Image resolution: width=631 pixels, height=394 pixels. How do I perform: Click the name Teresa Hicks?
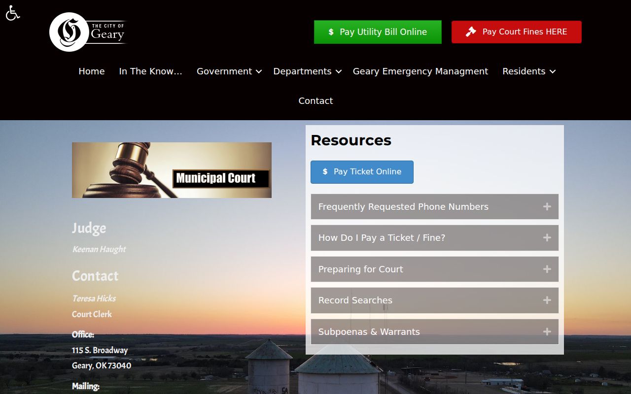click(94, 298)
